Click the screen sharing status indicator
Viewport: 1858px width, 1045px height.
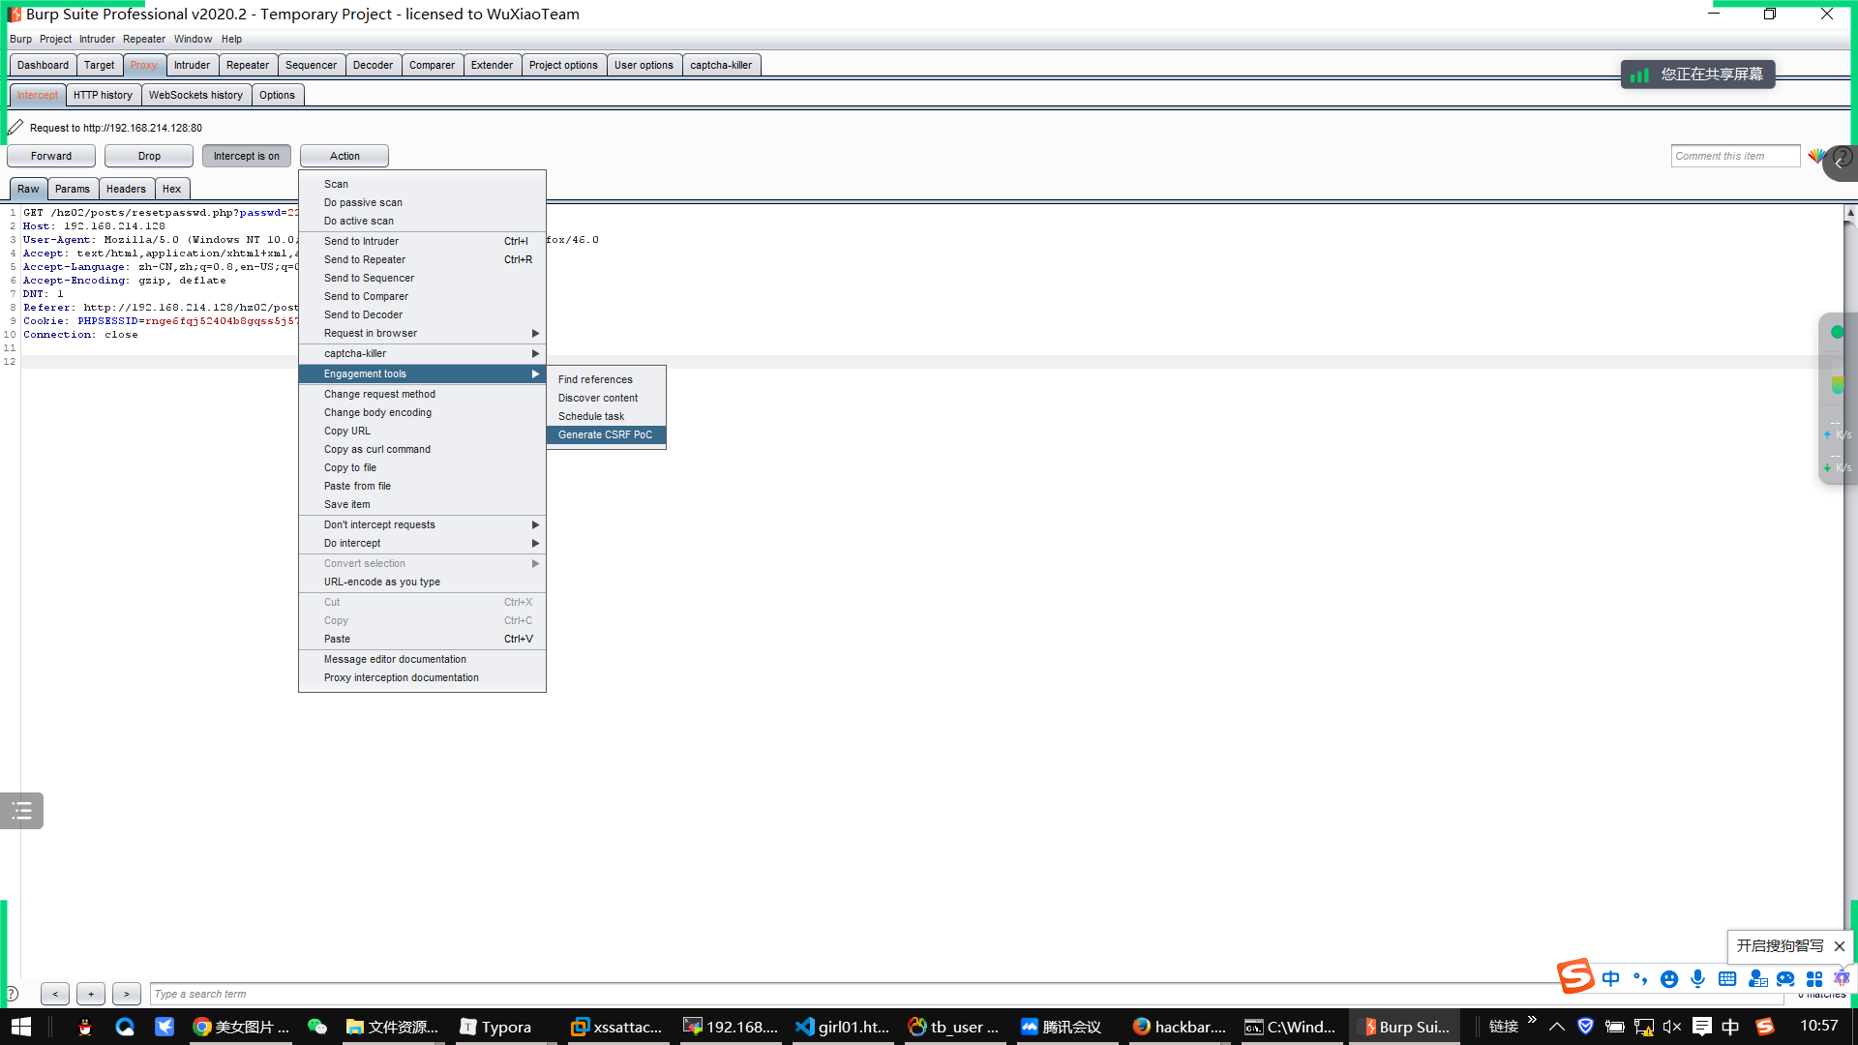(x=1698, y=75)
